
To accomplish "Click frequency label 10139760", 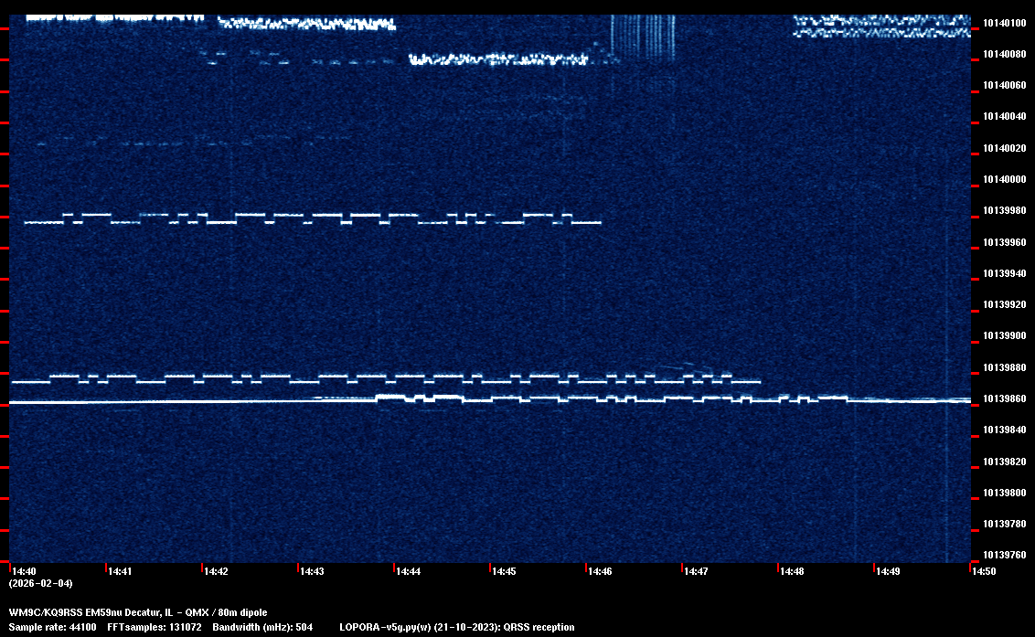I will tap(1005, 555).
